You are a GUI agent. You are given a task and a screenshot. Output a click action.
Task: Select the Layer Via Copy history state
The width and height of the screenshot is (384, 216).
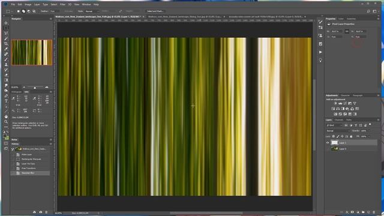(x=30, y=164)
